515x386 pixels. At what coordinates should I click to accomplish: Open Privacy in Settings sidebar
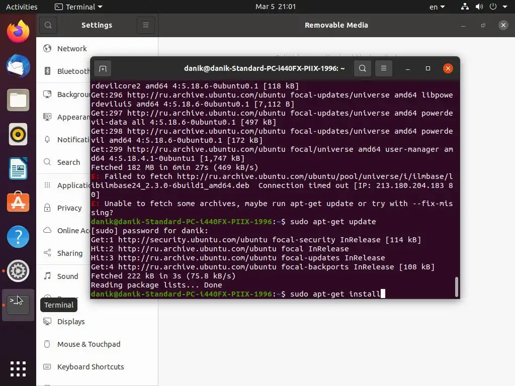coord(63,208)
